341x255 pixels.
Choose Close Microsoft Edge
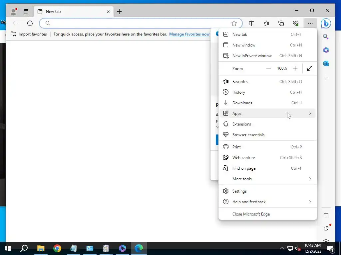268,214
